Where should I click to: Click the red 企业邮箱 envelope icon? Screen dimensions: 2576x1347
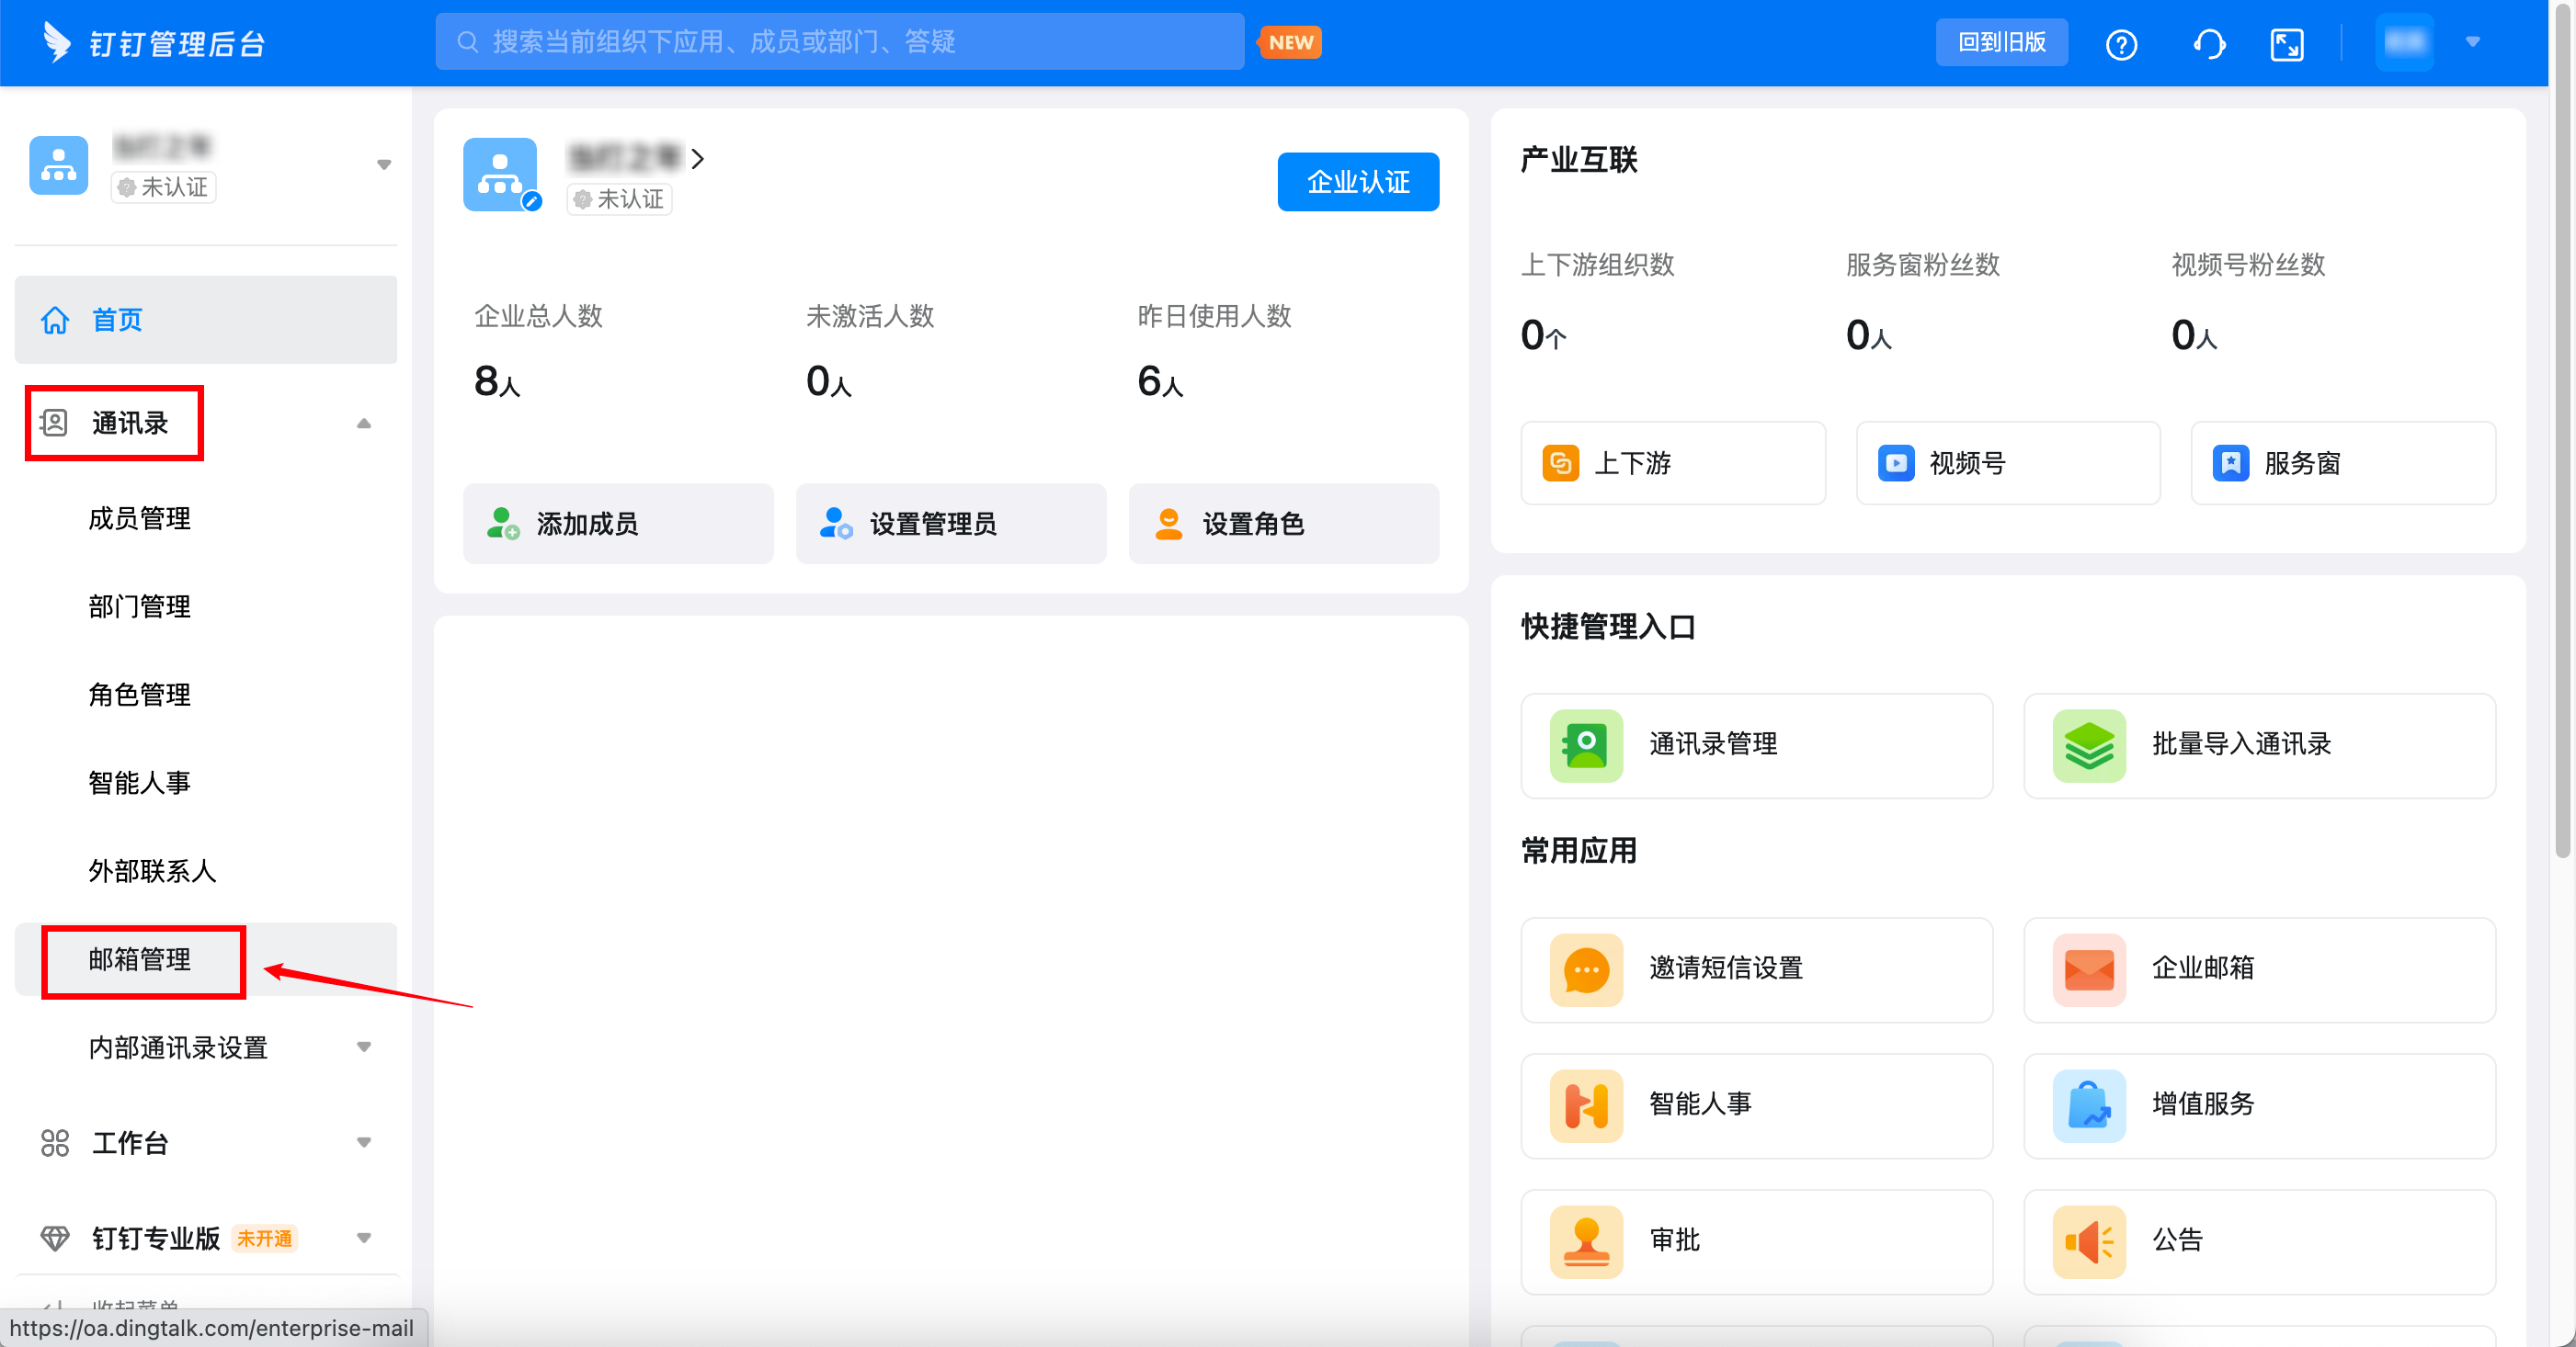[2089, 969]
